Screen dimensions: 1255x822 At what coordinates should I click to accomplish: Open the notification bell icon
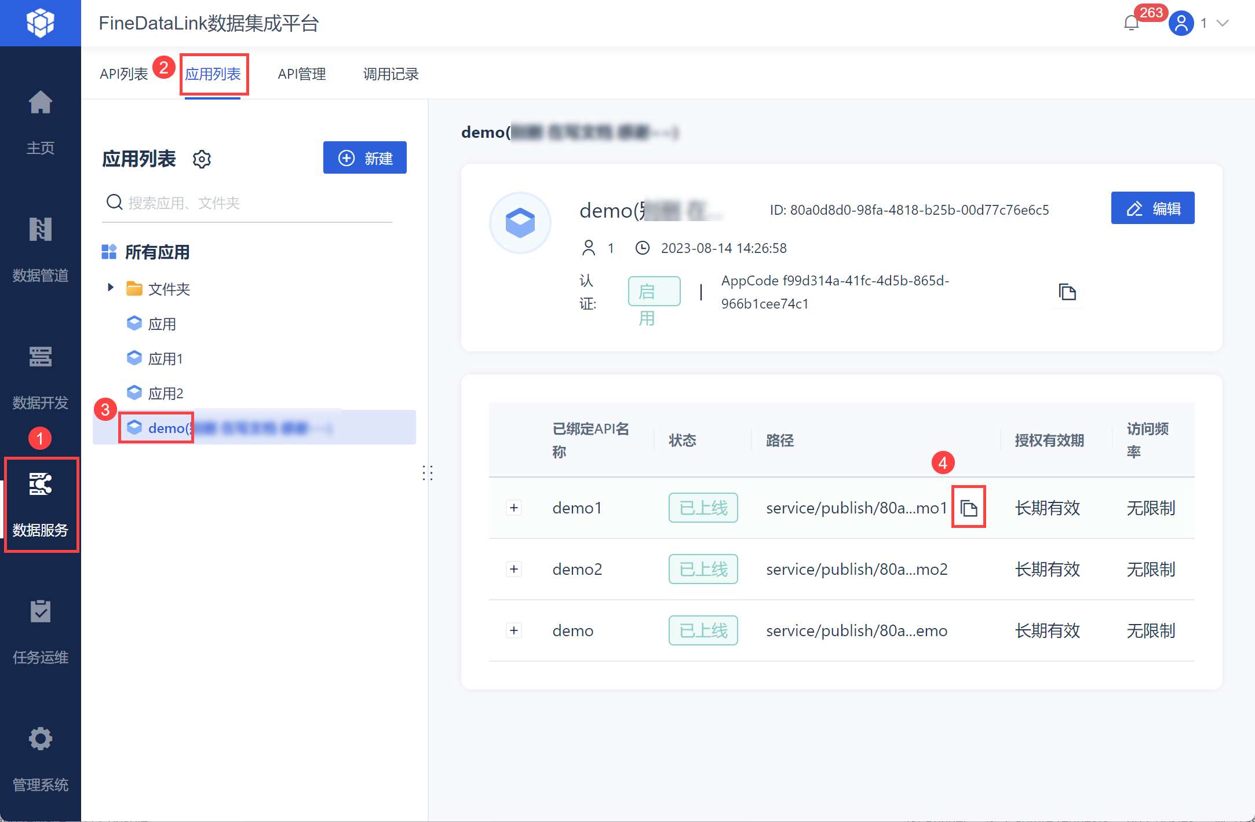click(1131, 23)
